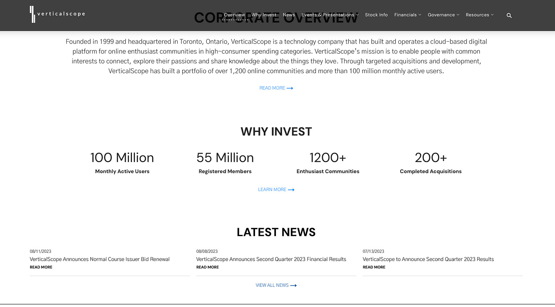Viewport: 555px width, 307px height.
Task: Expand the Governance menu chevron
Action: point(458,15)
